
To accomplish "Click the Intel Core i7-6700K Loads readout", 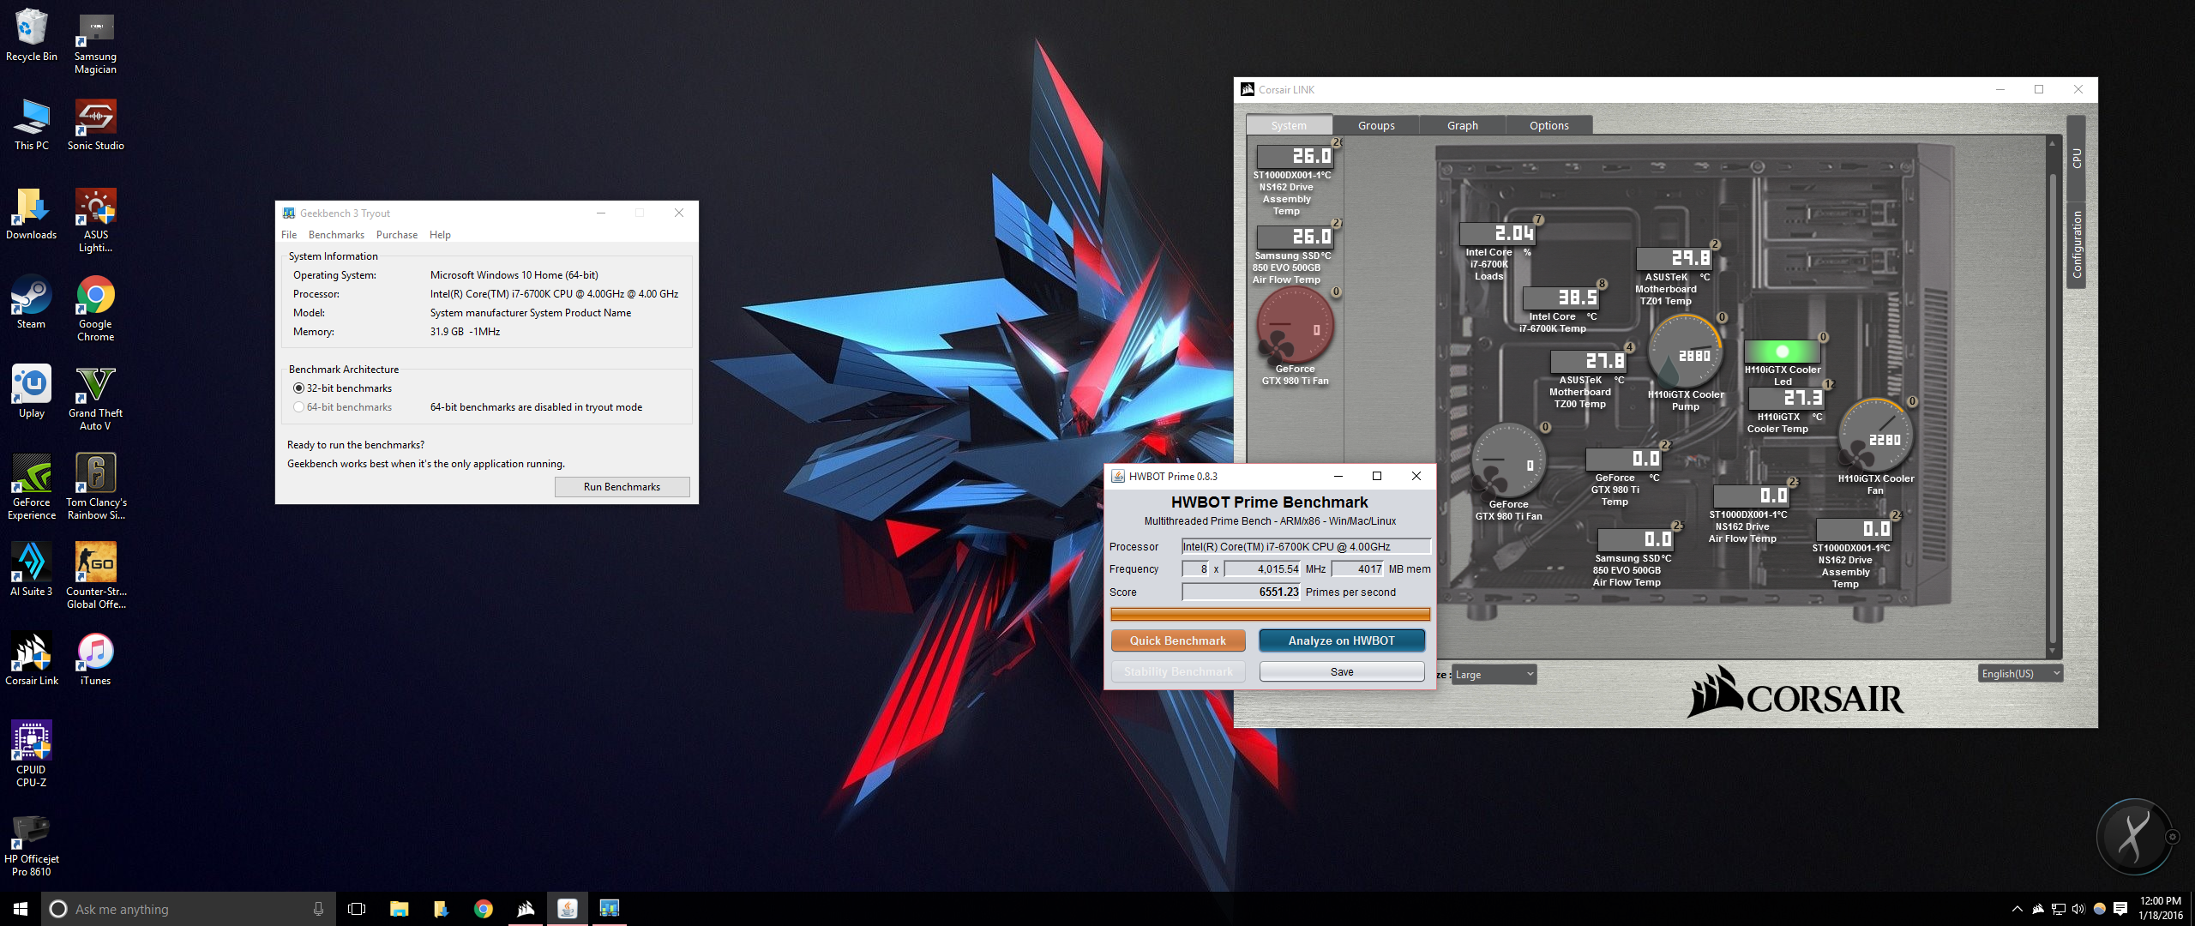I will (1498, 233).
